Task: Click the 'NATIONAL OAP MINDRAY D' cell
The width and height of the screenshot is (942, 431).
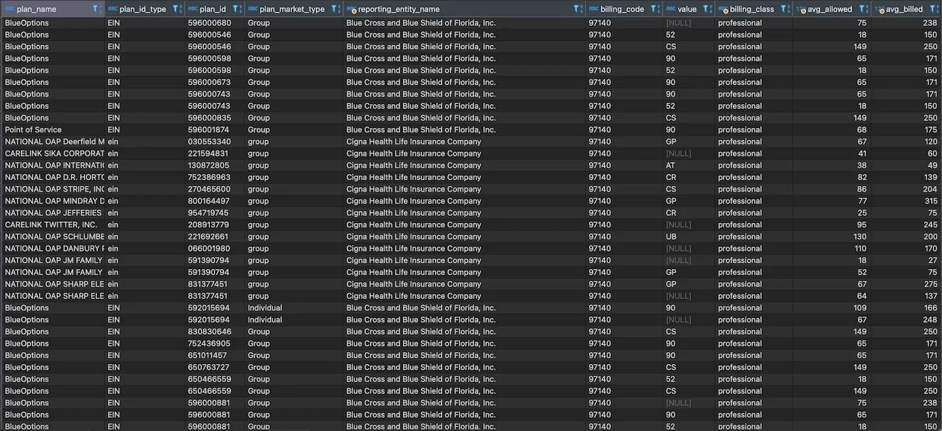Action: pyautogui.click(x=54, y=201)
